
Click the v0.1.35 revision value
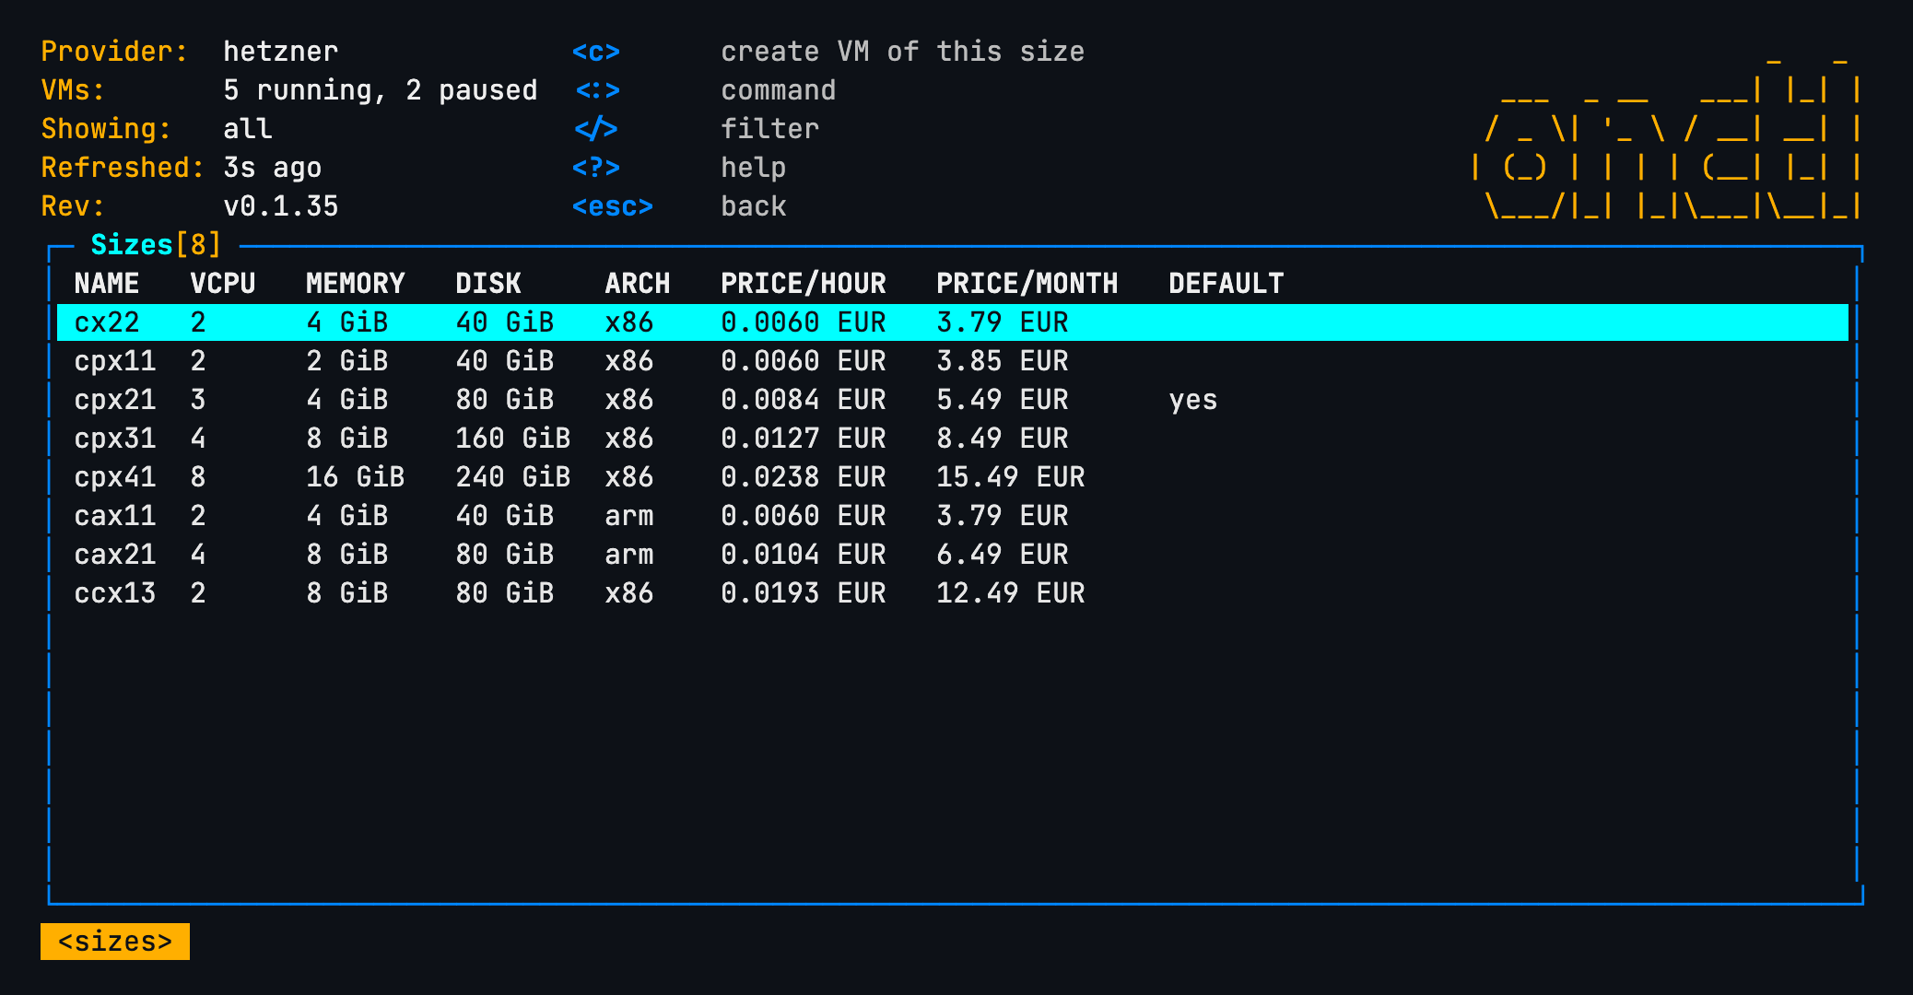pyautogui.click(x=281, y=206)
